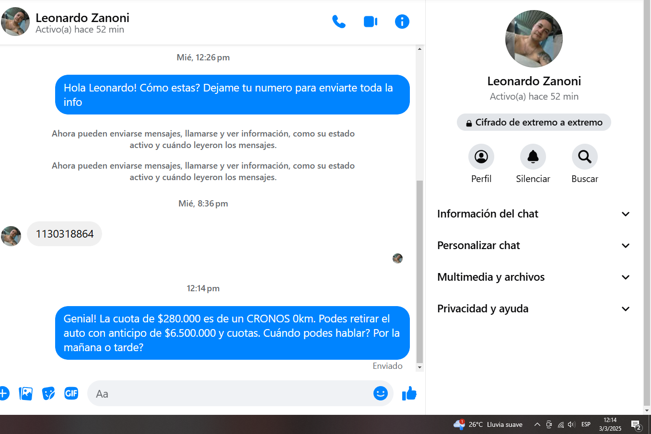Image resolution: width=651 pixels, height=434 pixels.
Task: Click the 1130318864 message bubble
Action: click(65, 234)
